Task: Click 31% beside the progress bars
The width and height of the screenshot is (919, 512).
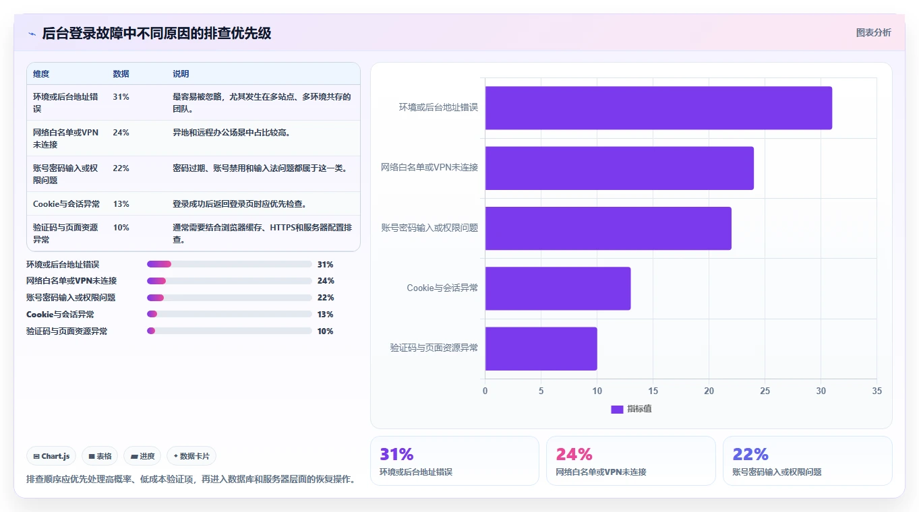Action: [326, 265]
